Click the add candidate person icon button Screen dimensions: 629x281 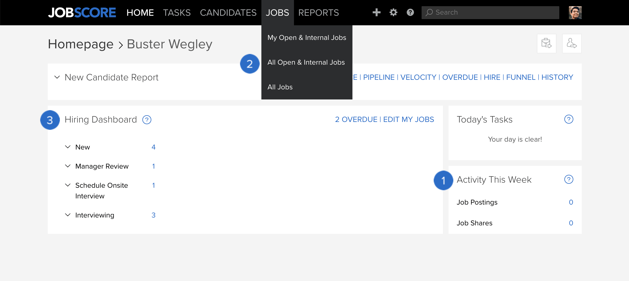click(572, 44)
